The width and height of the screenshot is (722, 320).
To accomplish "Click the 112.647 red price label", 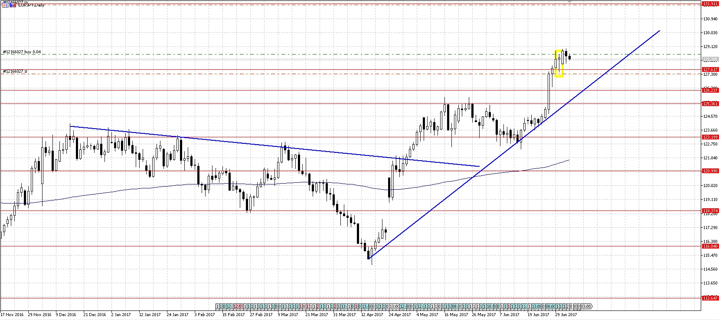I will pos(710,298).
